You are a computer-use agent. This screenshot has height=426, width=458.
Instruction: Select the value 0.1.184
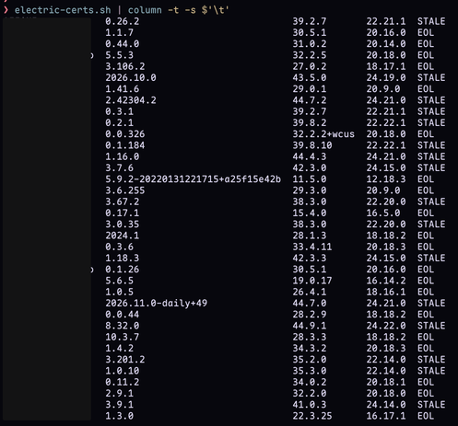tap(125, 145)
